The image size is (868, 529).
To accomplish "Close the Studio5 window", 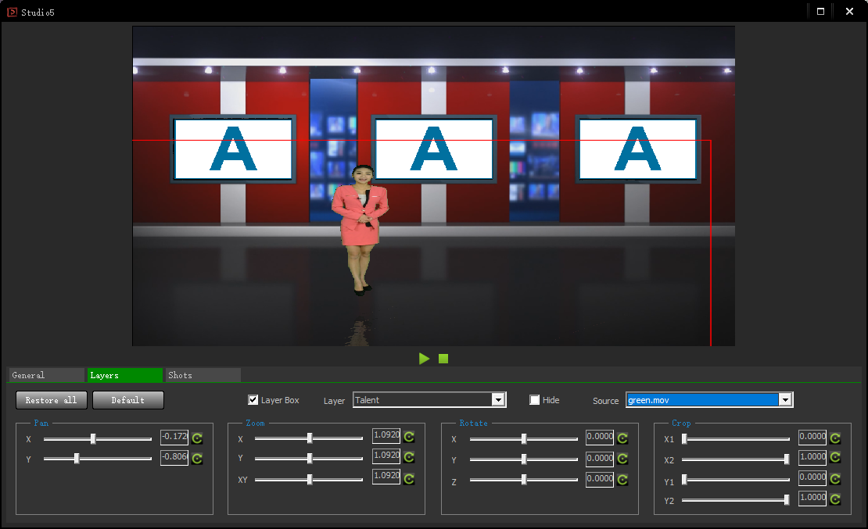I will (849, 11).
